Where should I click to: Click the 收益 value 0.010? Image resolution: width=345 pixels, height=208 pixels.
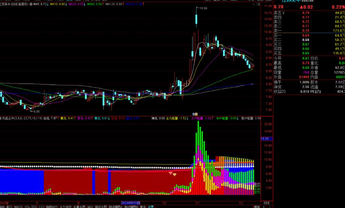tap(305, 91)
